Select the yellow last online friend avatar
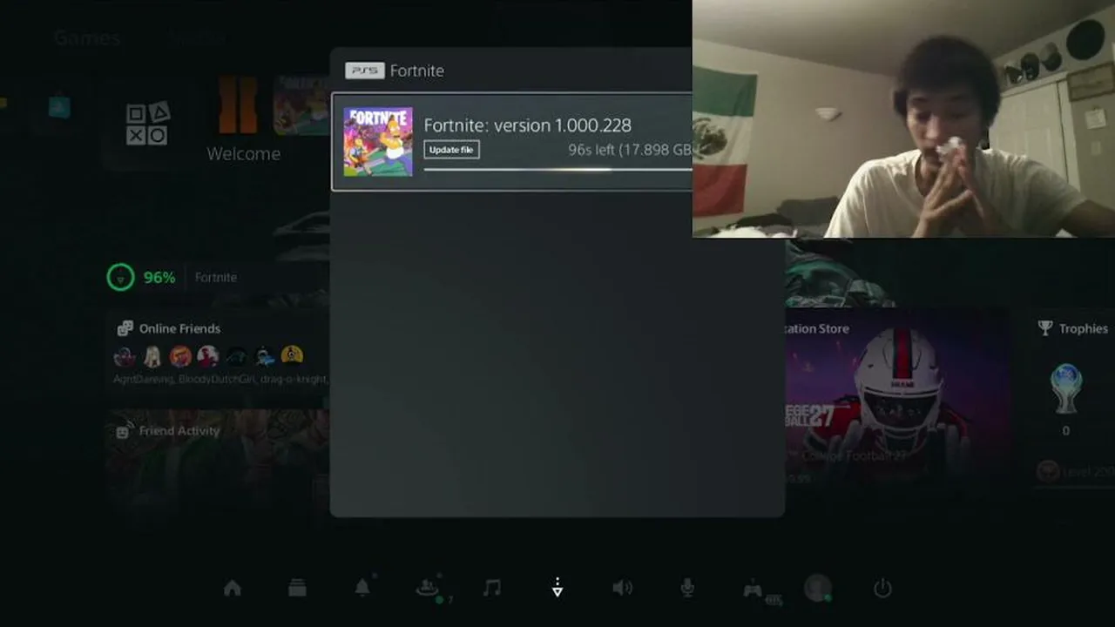Image resolution: width=1115 pixels, height=627 pixels. tap(292, 355)
